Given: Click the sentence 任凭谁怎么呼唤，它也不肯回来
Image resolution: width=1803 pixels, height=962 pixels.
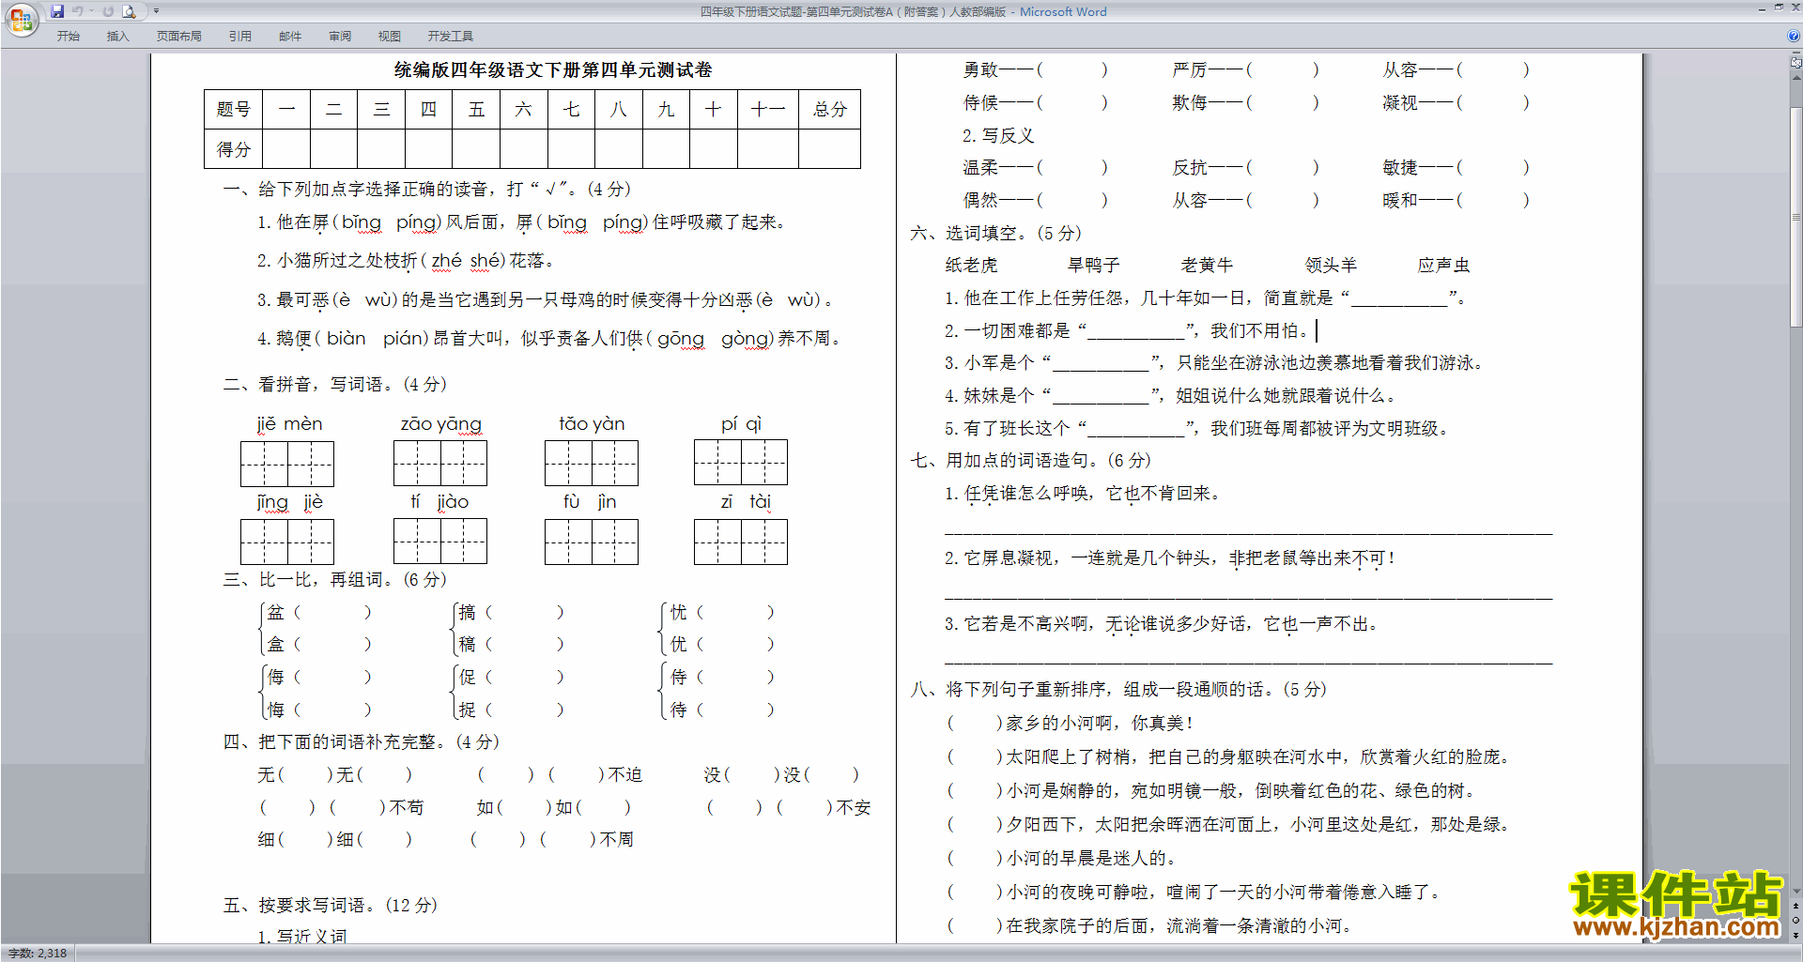Looking at the screenshot, I should tap(1082, 494).
